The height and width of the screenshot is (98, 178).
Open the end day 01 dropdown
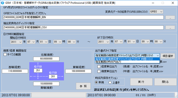coord(131,42)
